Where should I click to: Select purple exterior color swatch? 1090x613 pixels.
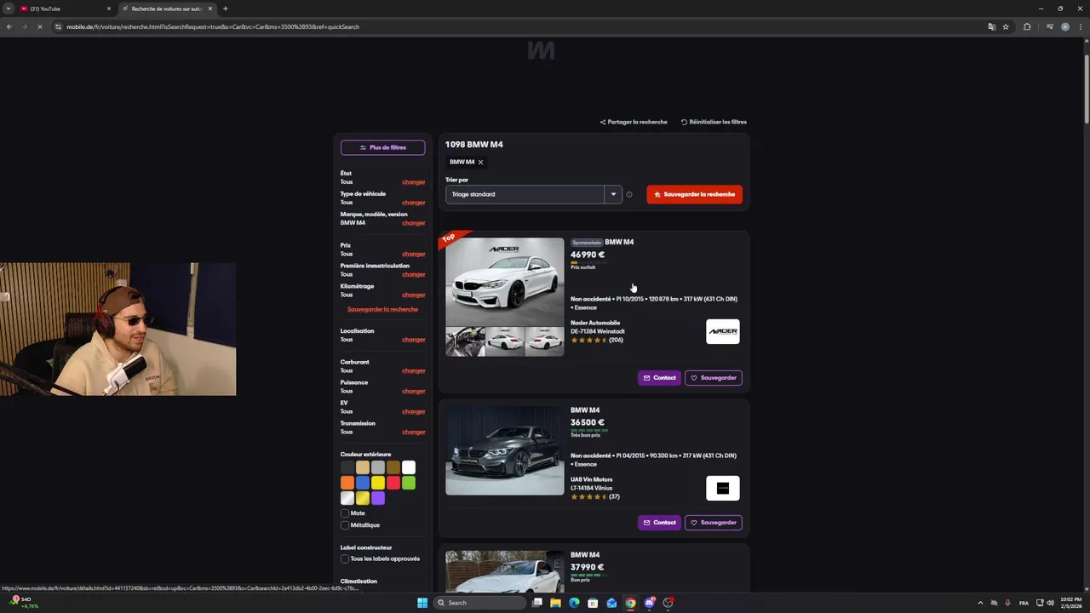pos(378,498)
